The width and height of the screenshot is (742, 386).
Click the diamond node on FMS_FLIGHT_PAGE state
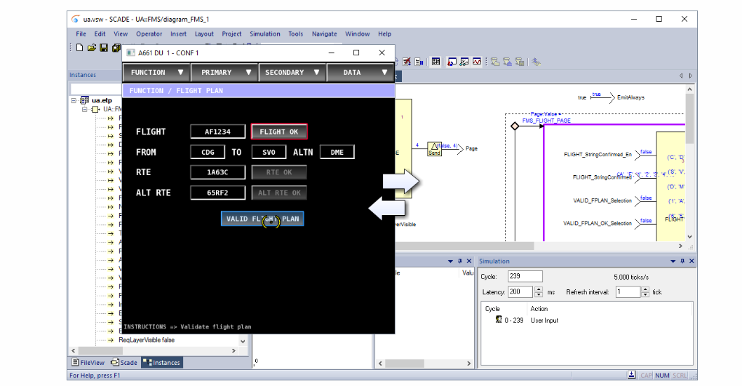pyautogui.click(x=515, y=126)
